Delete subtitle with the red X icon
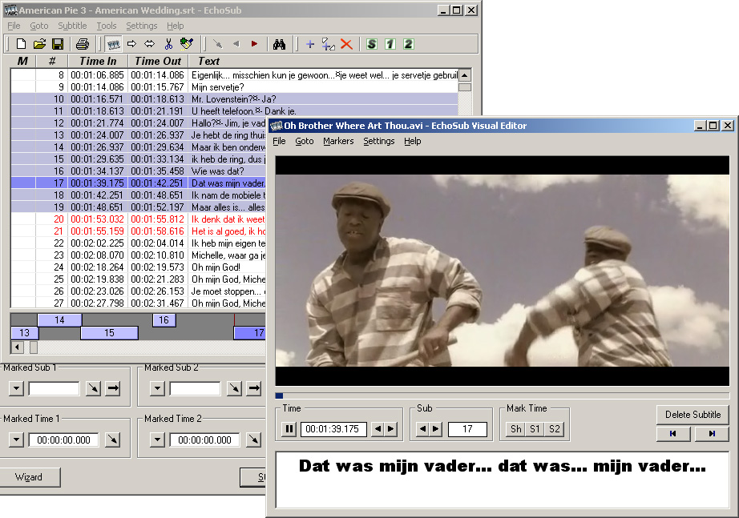Screen dimensions: 739x518 pos(346,44)
